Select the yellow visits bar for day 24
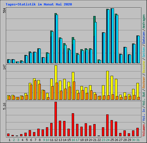 tap(107, 85)
